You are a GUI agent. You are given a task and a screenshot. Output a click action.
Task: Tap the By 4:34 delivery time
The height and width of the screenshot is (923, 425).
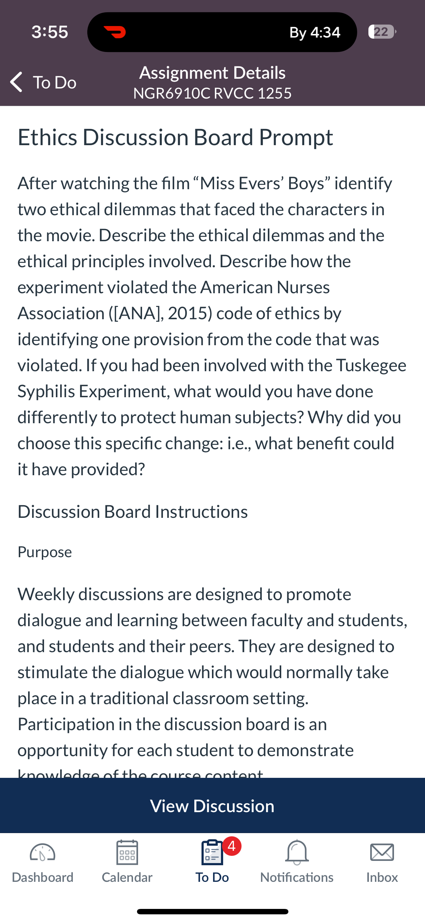tap(315, 32)
